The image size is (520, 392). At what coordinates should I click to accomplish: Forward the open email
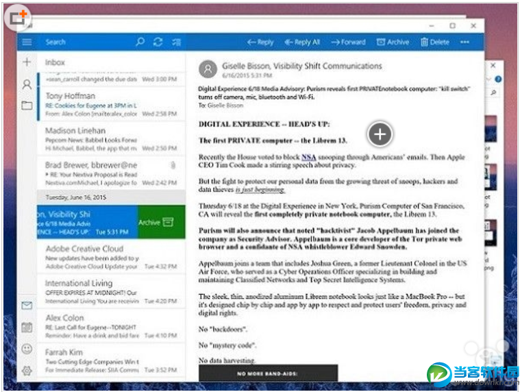(348, 42)
